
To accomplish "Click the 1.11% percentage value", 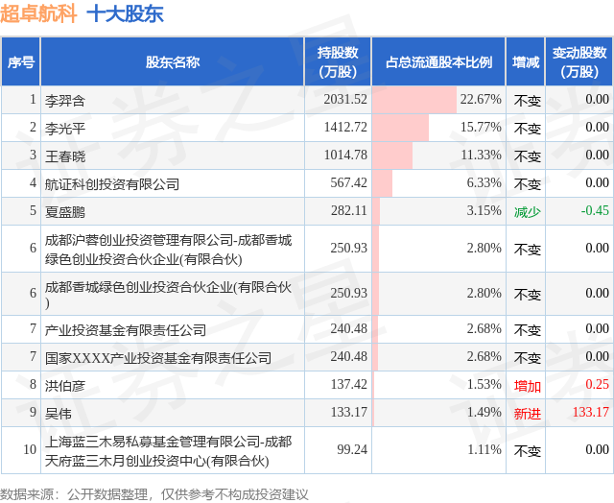I will [x=484, y=449].
